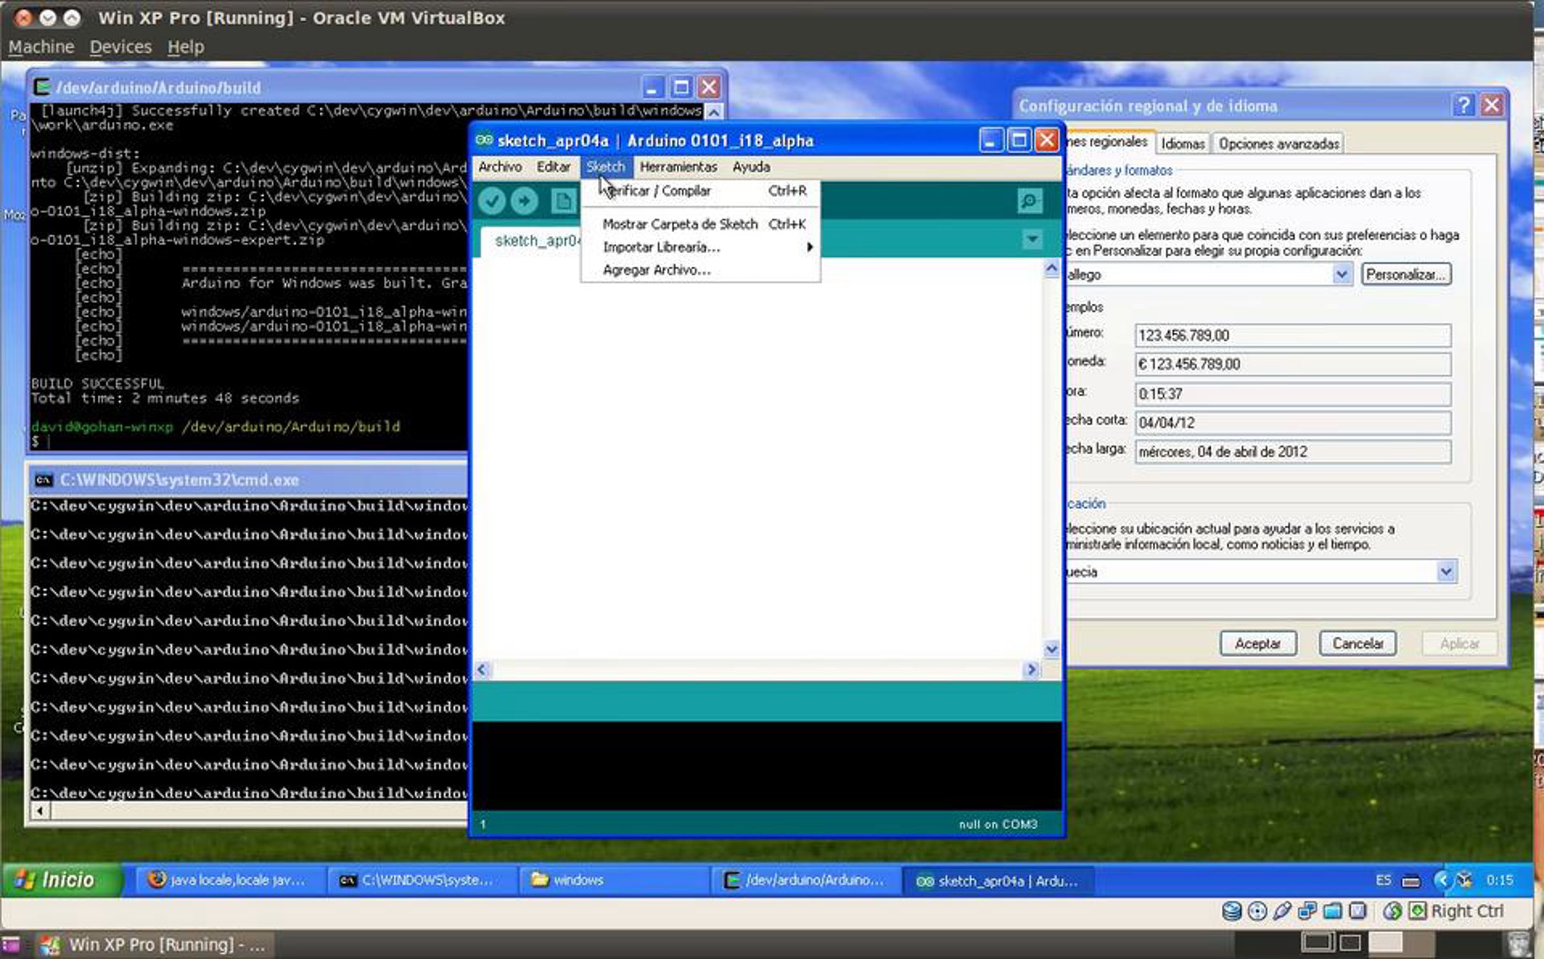Screen dimensions: 1544x959
Task: Open the regional format language dropdown
Action: pyautogui.click(x=1341, y=275)
